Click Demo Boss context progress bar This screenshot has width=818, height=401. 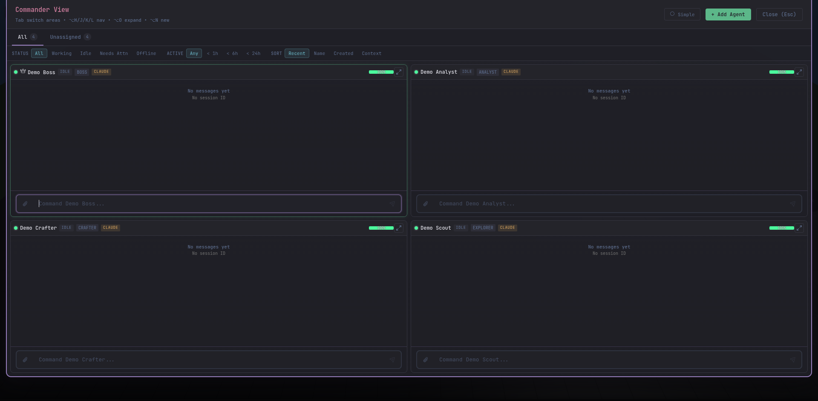click(381, 72)
